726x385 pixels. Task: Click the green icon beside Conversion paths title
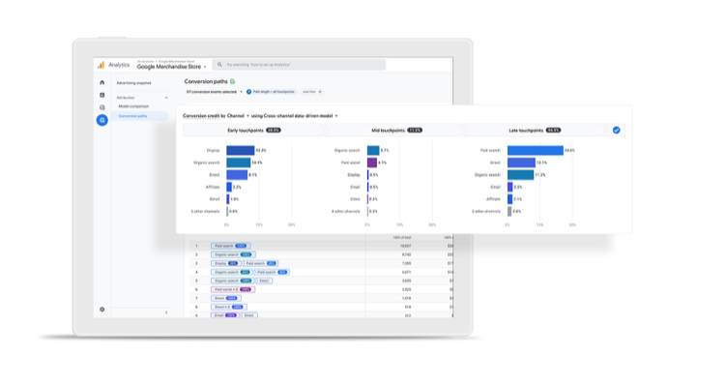pos(232,81)
